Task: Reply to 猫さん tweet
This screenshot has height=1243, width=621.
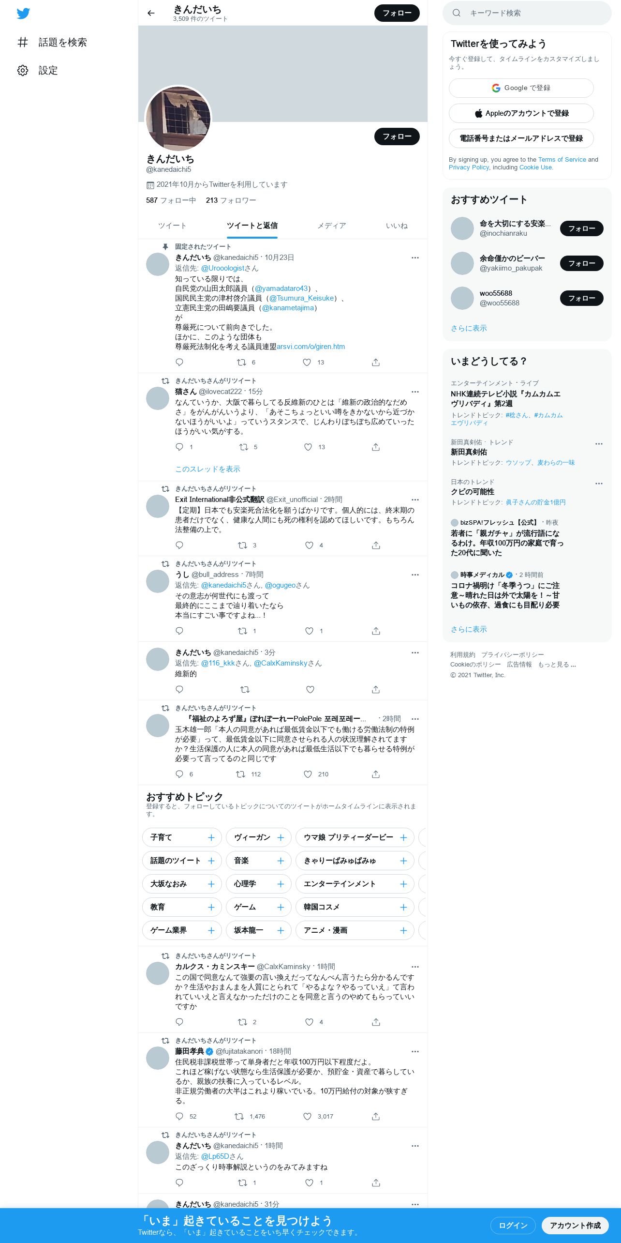Action: (179, 447)
